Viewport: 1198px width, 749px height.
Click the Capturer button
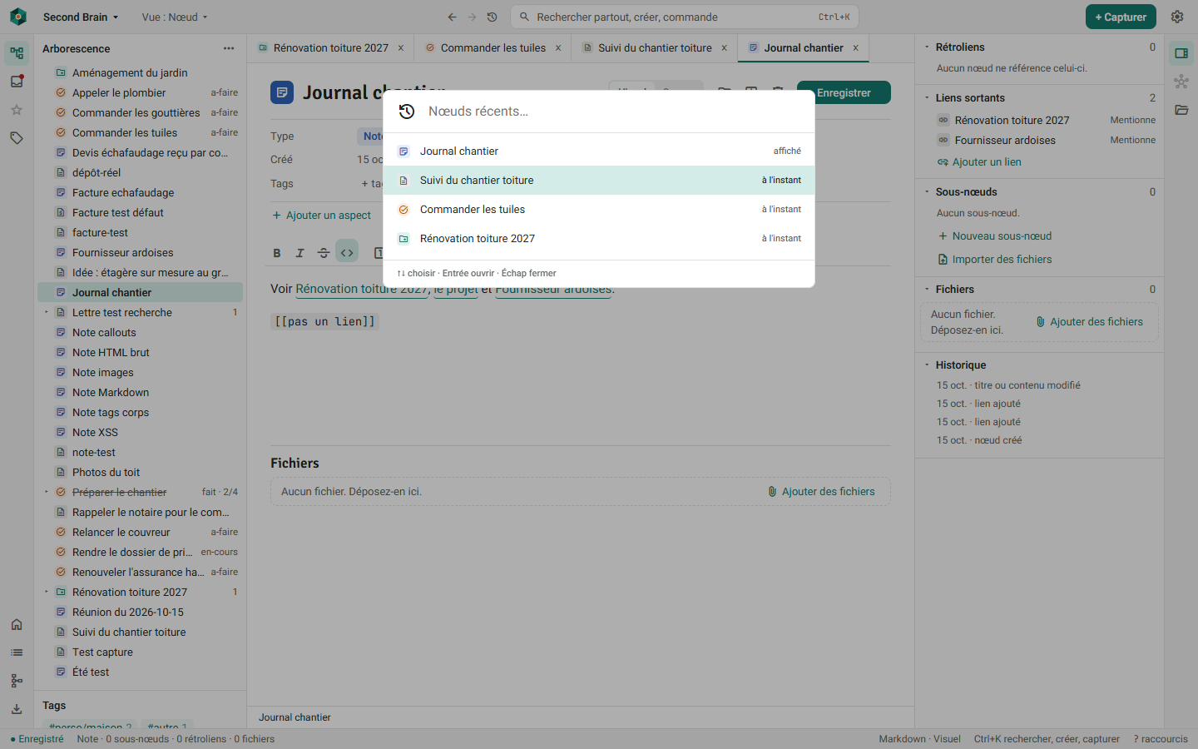pyautogui.click(x=1121, y=17)
